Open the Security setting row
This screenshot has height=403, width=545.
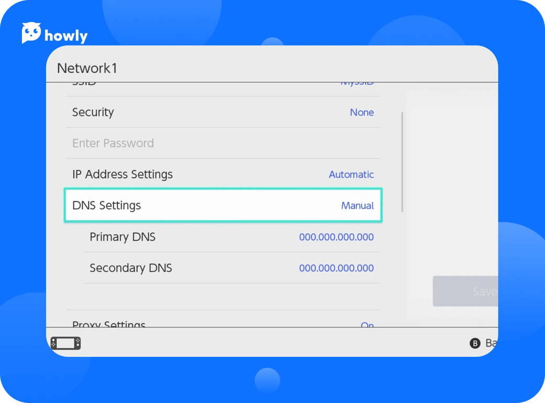tap(93, 112)
